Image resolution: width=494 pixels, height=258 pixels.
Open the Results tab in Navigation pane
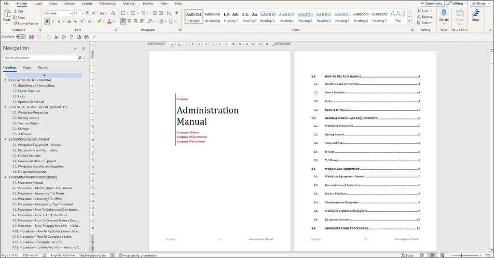tap(43, 67)
